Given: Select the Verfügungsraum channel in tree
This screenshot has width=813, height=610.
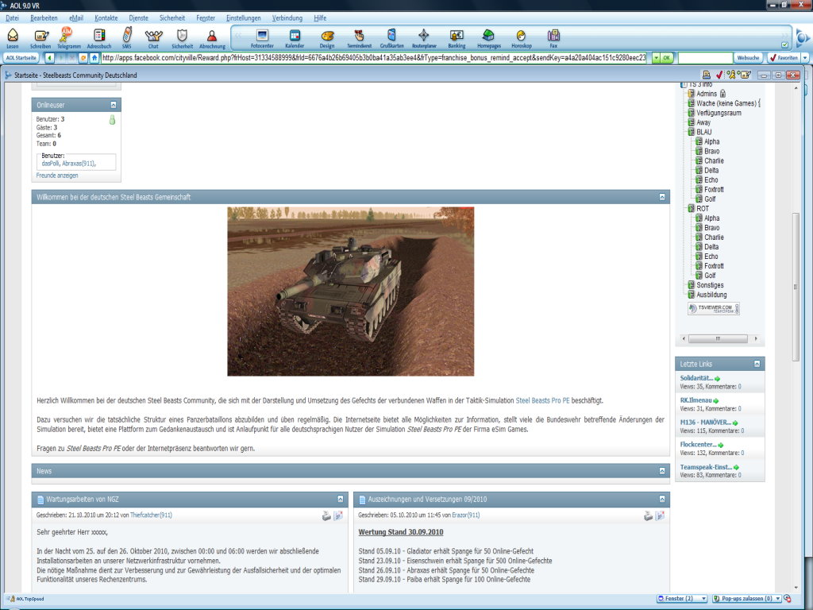Looking at the screenshot, I should (719, 113).
